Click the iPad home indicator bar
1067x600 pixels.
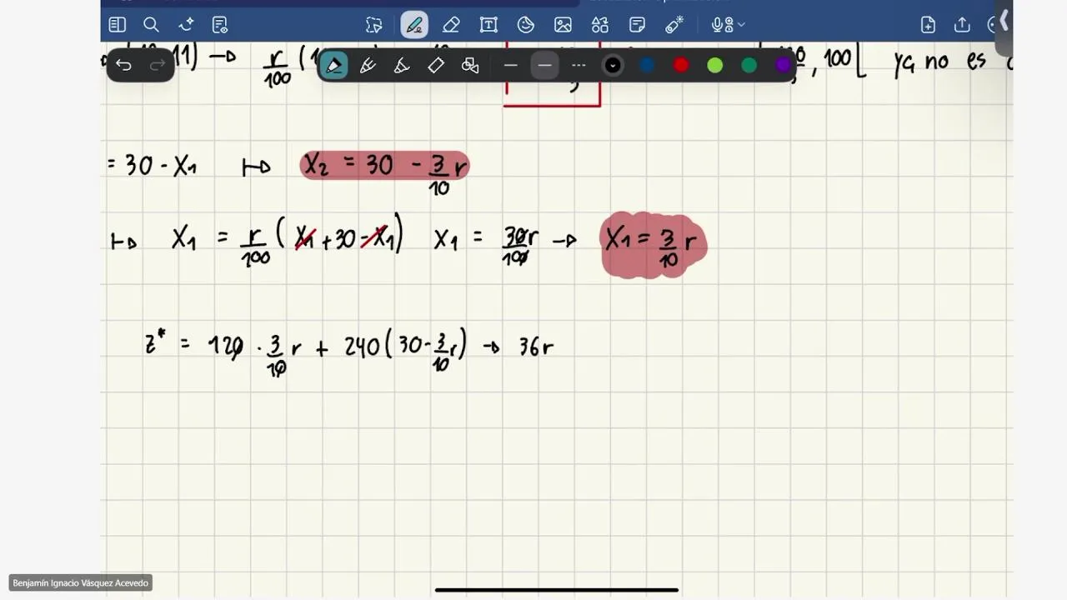point(557,590)
